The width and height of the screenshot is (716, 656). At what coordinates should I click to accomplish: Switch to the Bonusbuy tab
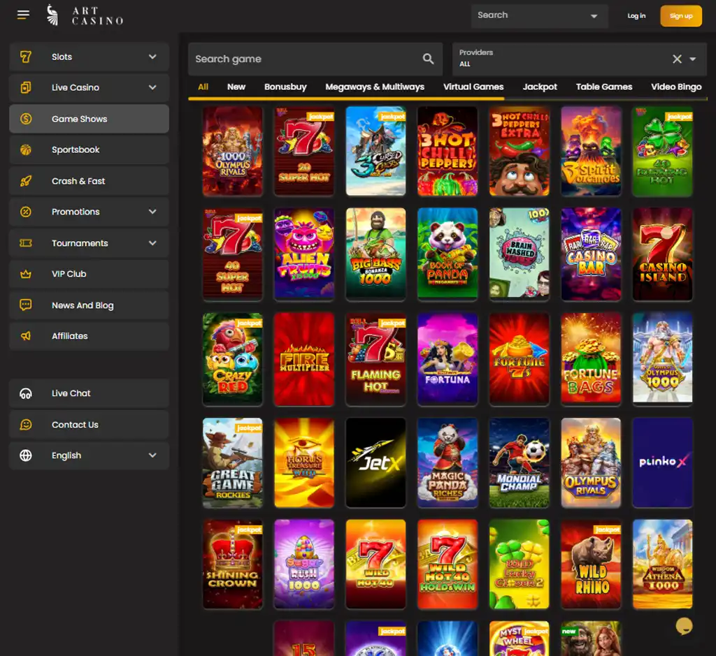285,87
